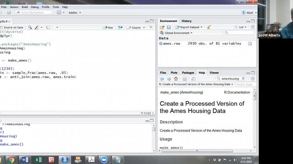This screenshot has height=164, width=293.
Task: Switch to the Files tab
Action: [163, 73]
